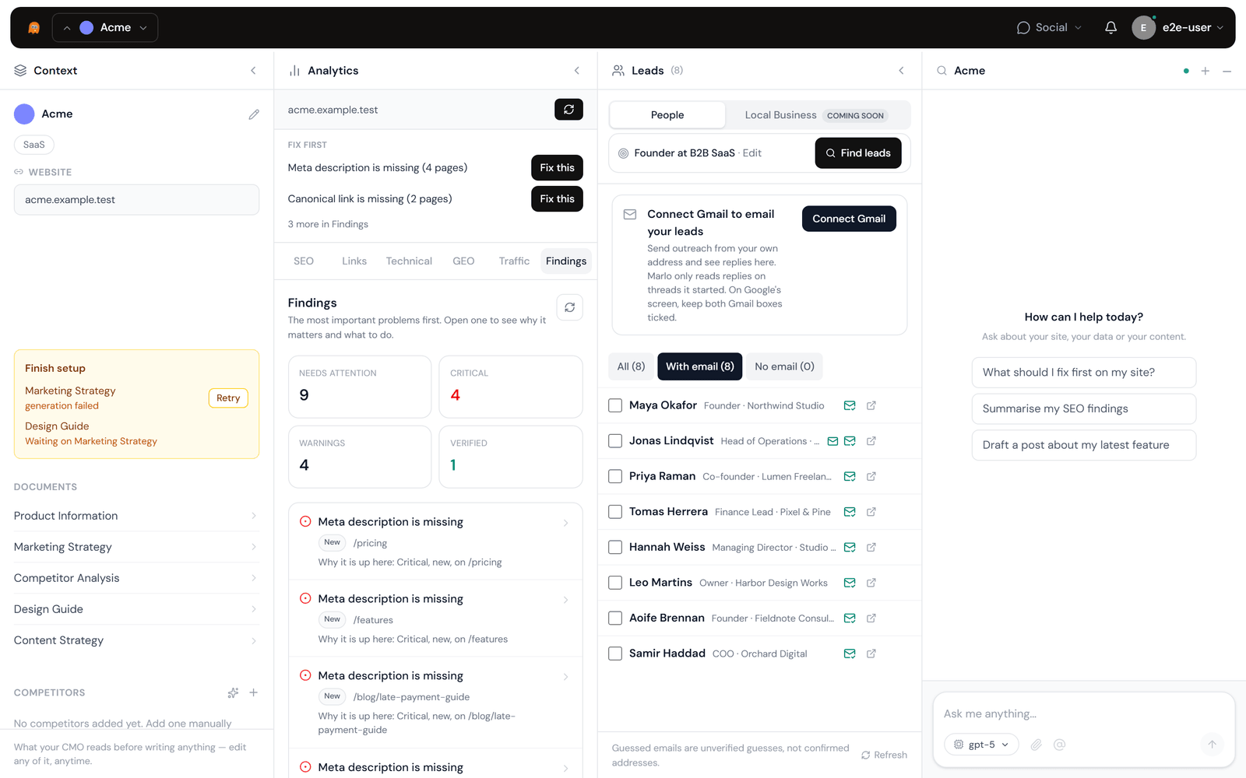Open Samir Haddad's external profile link
The image size is (1246, 778).
(871, 654)
